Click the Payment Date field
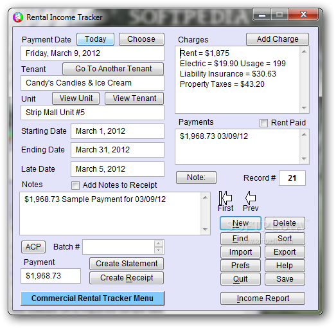The height and width of the screenshot is (328, 336). pyautogui.click(x=93, y=53)
